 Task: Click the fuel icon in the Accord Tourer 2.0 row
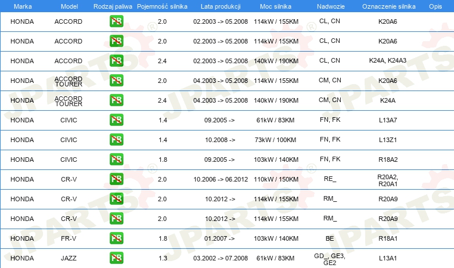[x=116, y=81]
